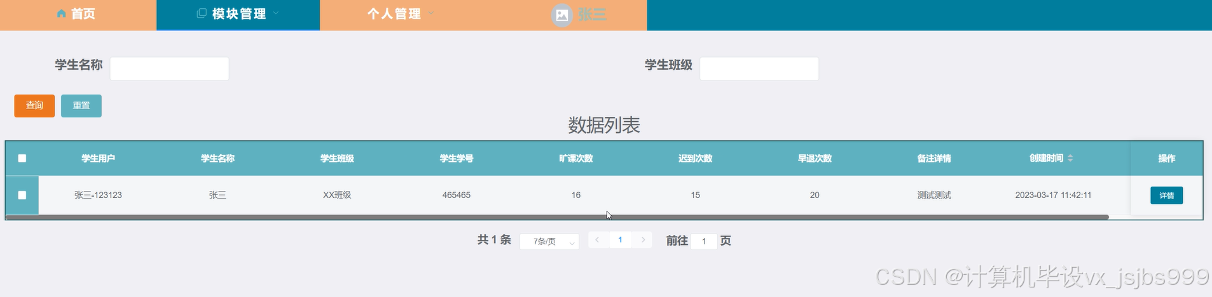The image size is (1212, 297).
Task: Click the user avatar image icon
Action: point(561,15)
